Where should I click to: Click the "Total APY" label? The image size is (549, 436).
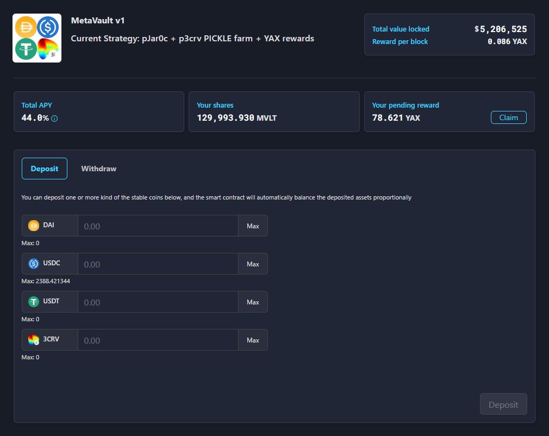click(36, 105)
